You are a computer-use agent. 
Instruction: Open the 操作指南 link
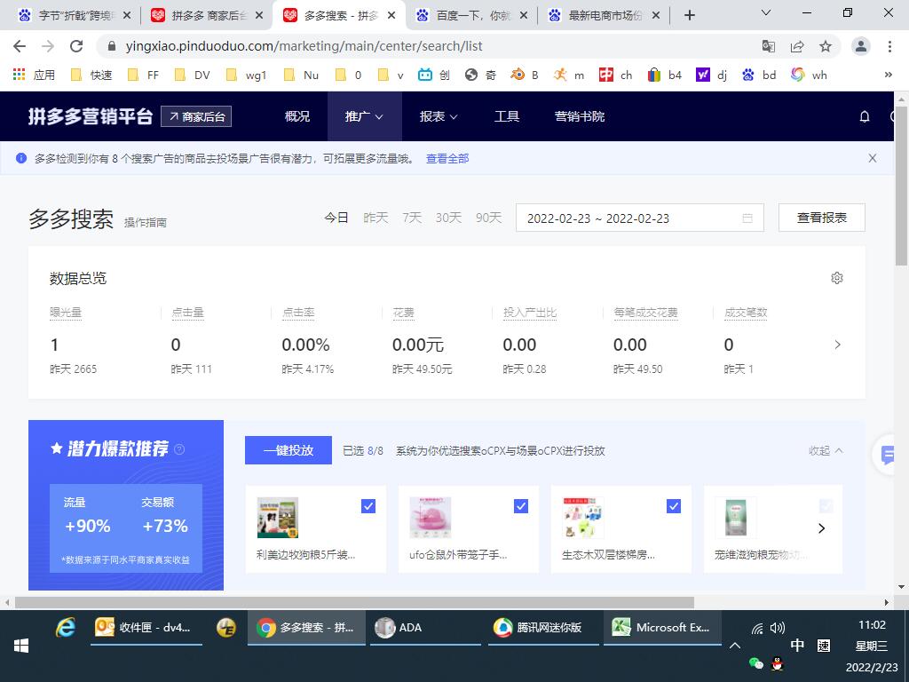click(x=146, y=222)
